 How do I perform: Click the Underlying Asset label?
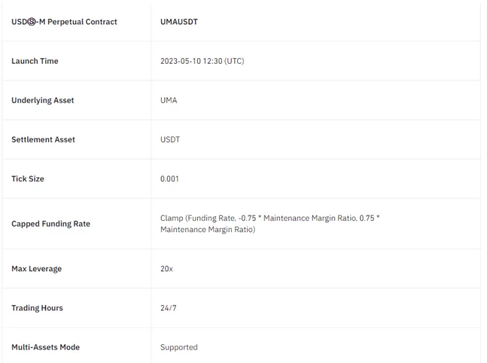coord(43,100)
